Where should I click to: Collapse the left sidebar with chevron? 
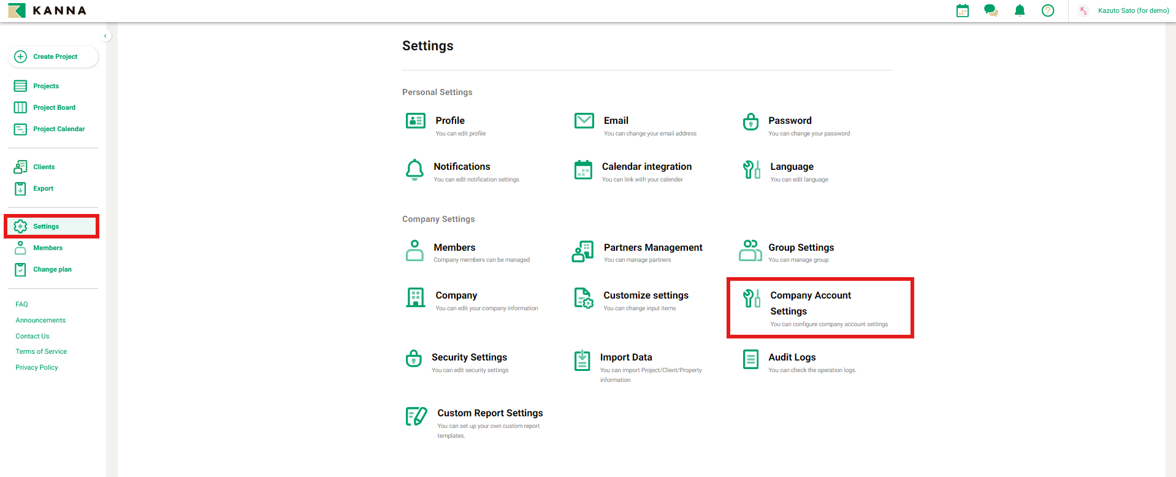point(105,36)
